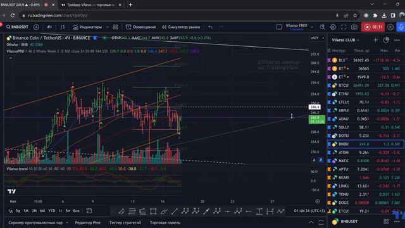Expand the Vilarso CLUB watchlist dropdown
The height and width of the screenshot is (228, 405).
[x=346, y=40]
